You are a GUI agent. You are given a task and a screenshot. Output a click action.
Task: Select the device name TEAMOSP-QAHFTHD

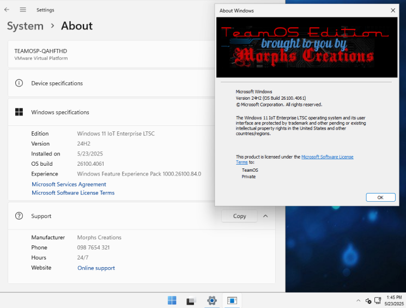[x=41, y=51]
